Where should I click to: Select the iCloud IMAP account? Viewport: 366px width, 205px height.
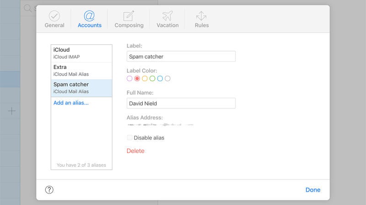(81, 53)
